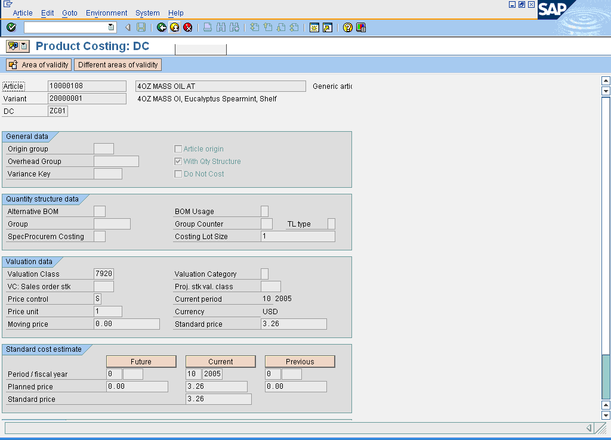
Task: Click the Future cost estimate button
Action: tap(141, 361)
